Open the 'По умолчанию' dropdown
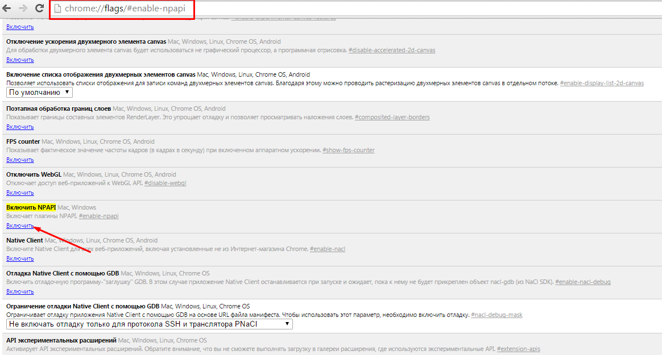662x355 pixels. [40, 93]
